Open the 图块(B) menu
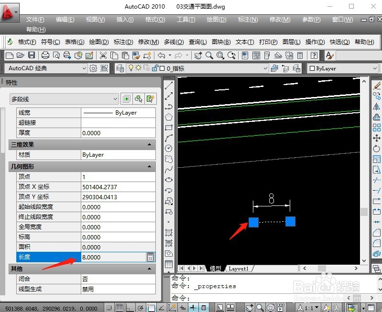The image size is (382, 312). coord(221,42)
